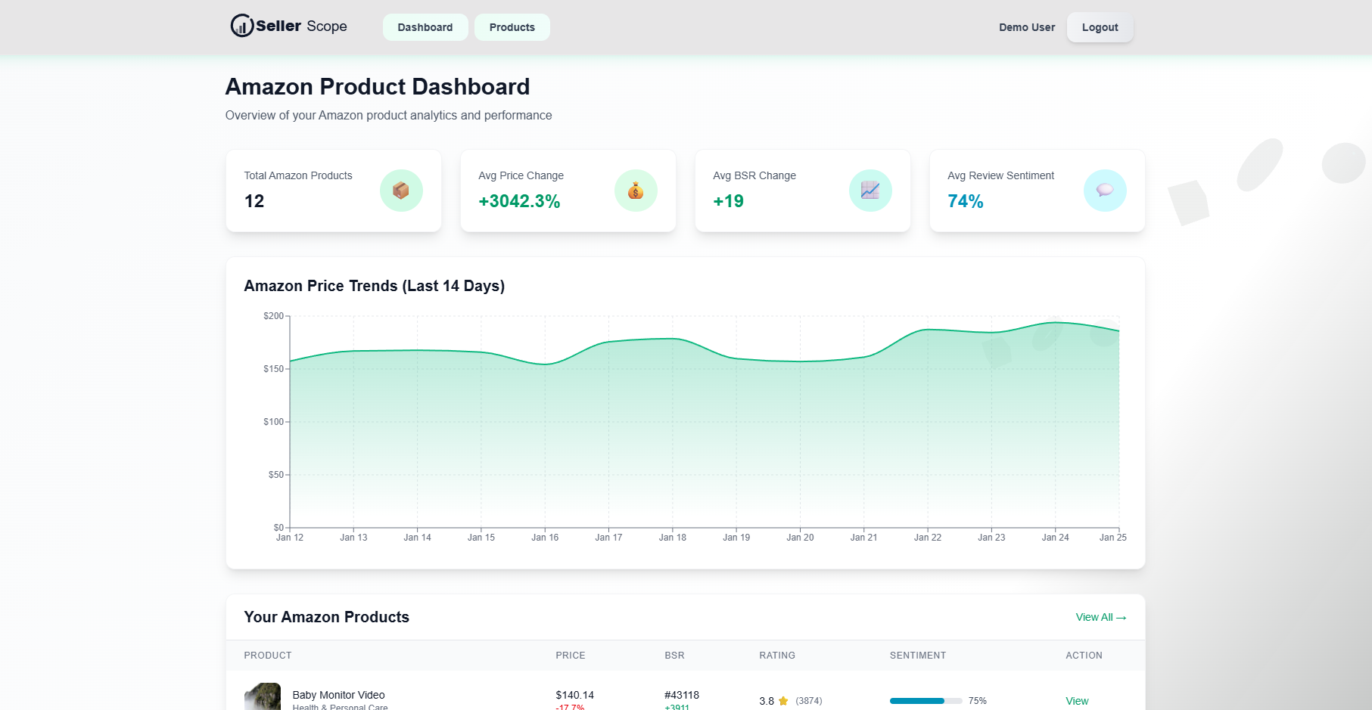This screenshot has width=1372, height=710.
Task: Click the 74% review sentiment value
Action: click(966, 201)
